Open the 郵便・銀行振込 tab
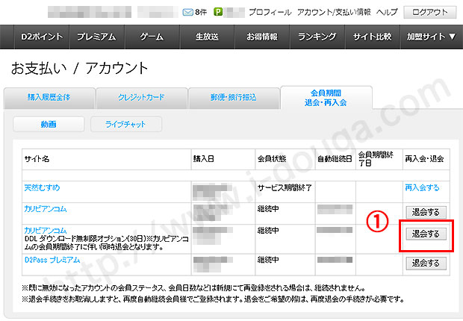 [x=234, y=98]
